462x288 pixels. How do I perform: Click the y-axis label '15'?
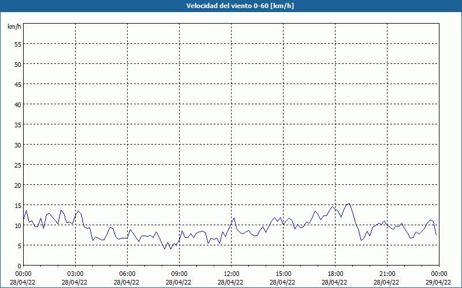pyautogui.click(x=18, y=206)
